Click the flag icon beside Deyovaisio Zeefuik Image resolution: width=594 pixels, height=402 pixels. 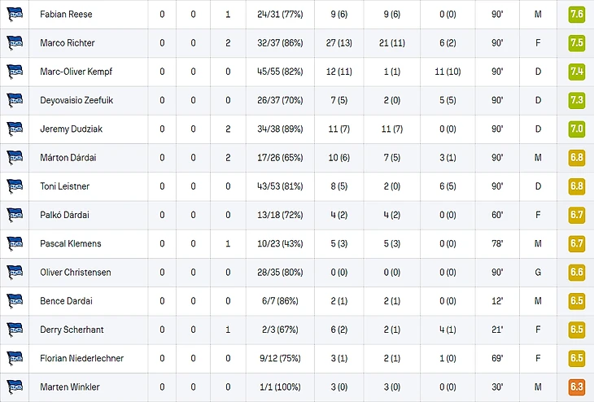click(15, 100)
